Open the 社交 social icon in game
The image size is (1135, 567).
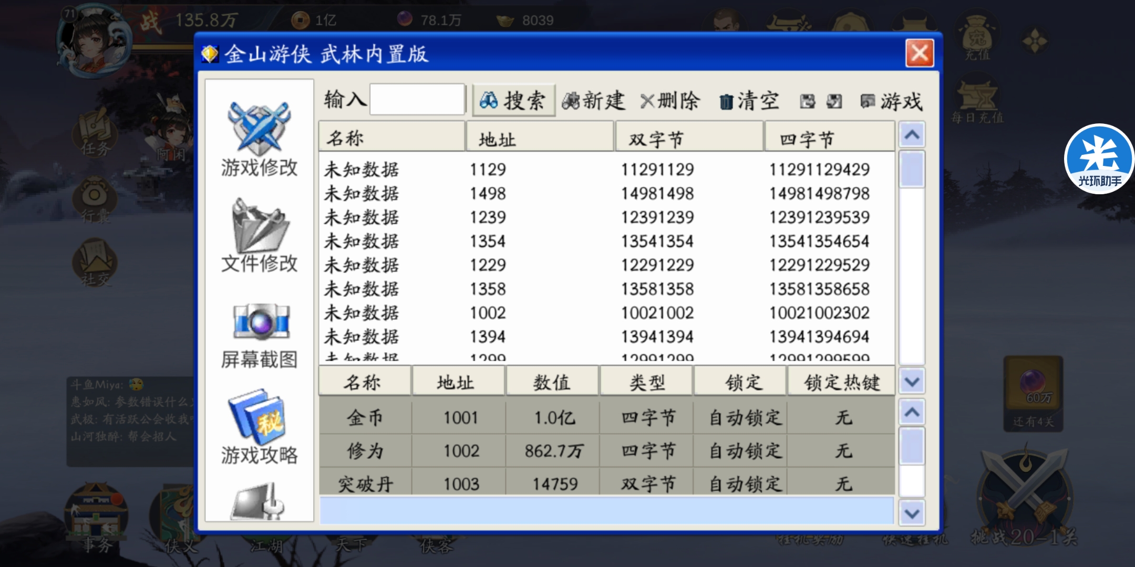click(x=96, y=262)
